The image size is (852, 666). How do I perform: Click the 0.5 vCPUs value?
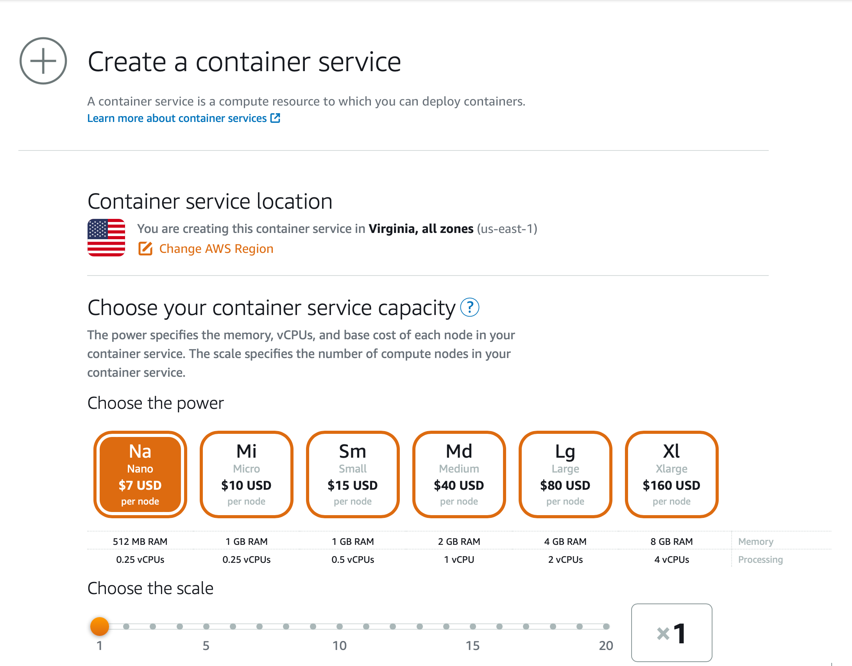[353, 559]
